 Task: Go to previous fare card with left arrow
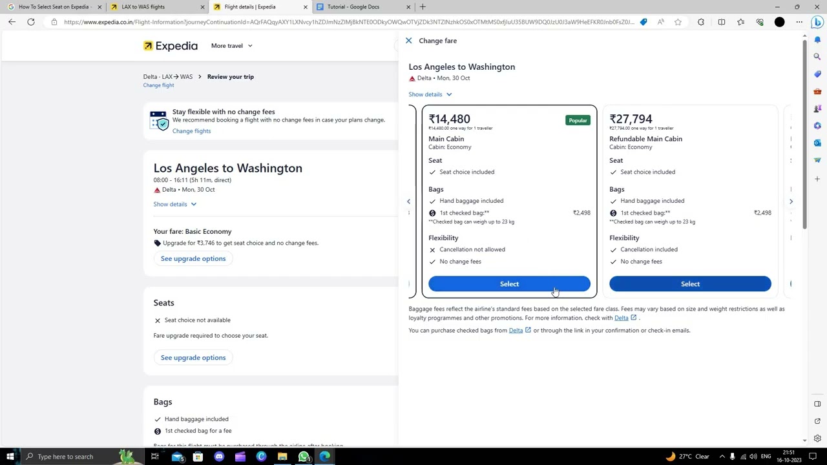pyautogui.click(x=408, y=201)
